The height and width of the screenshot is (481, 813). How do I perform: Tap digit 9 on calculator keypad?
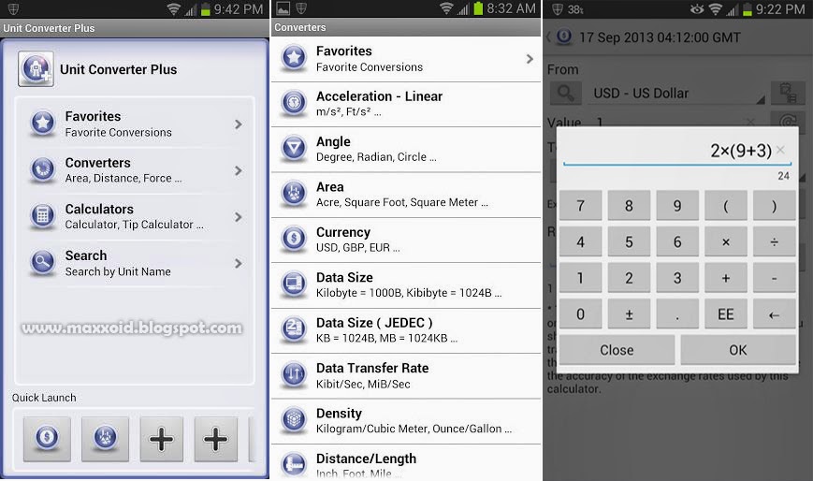coord(677,206)
